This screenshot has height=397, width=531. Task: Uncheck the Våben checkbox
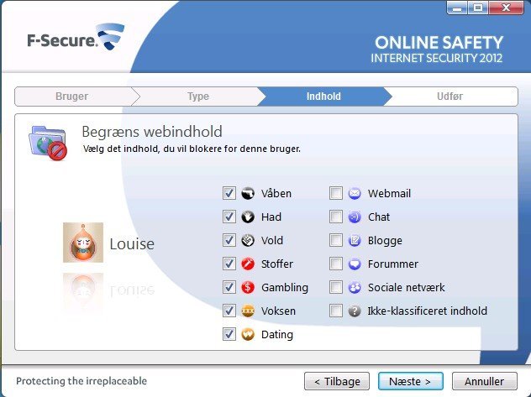(229, 193)
